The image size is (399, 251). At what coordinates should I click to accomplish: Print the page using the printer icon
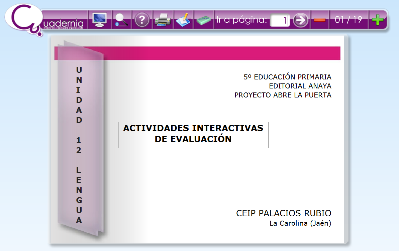163,20
